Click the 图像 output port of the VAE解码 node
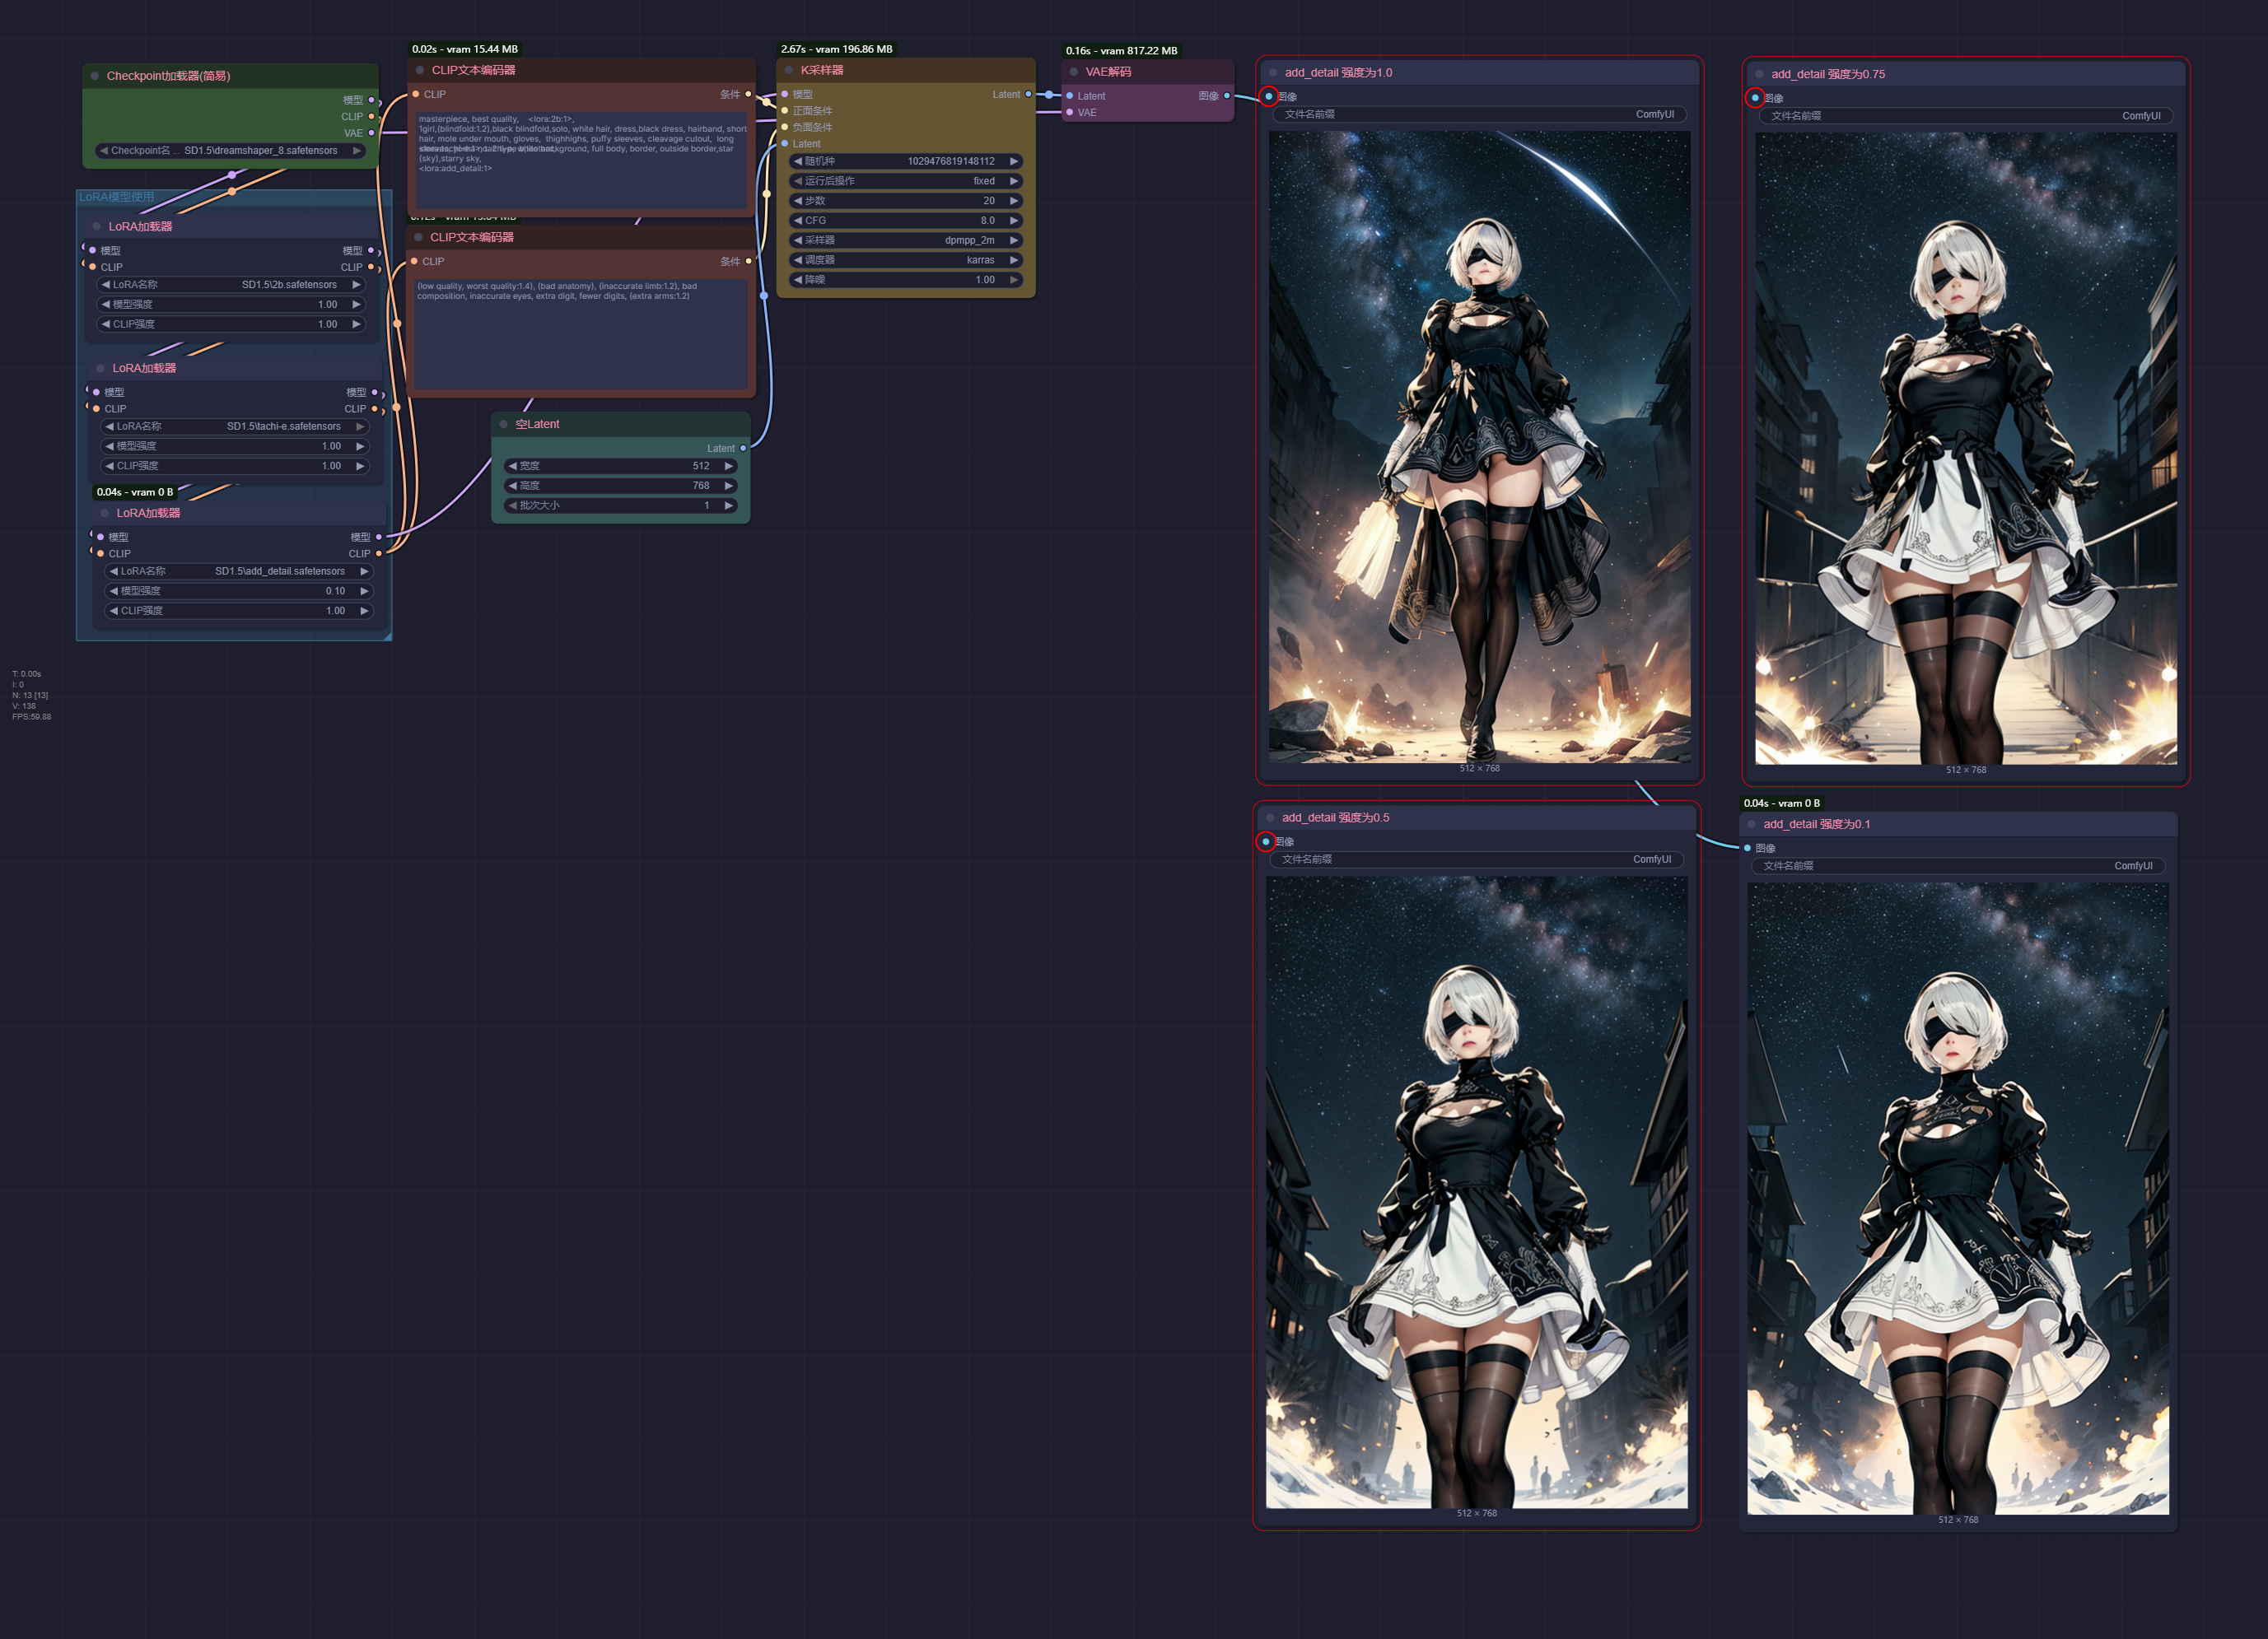2268x1639 pixels. [1227, 96]
